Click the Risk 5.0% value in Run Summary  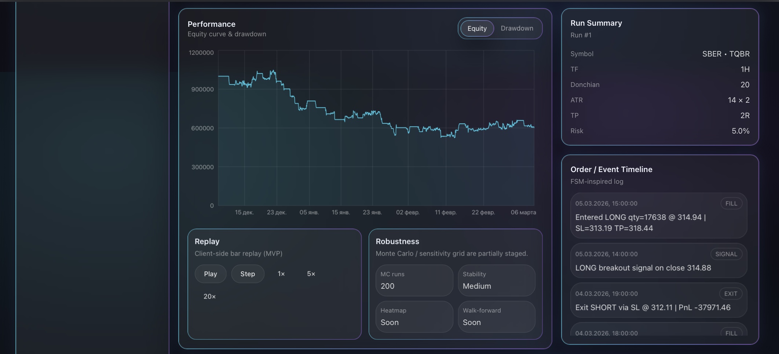point(740,131)
